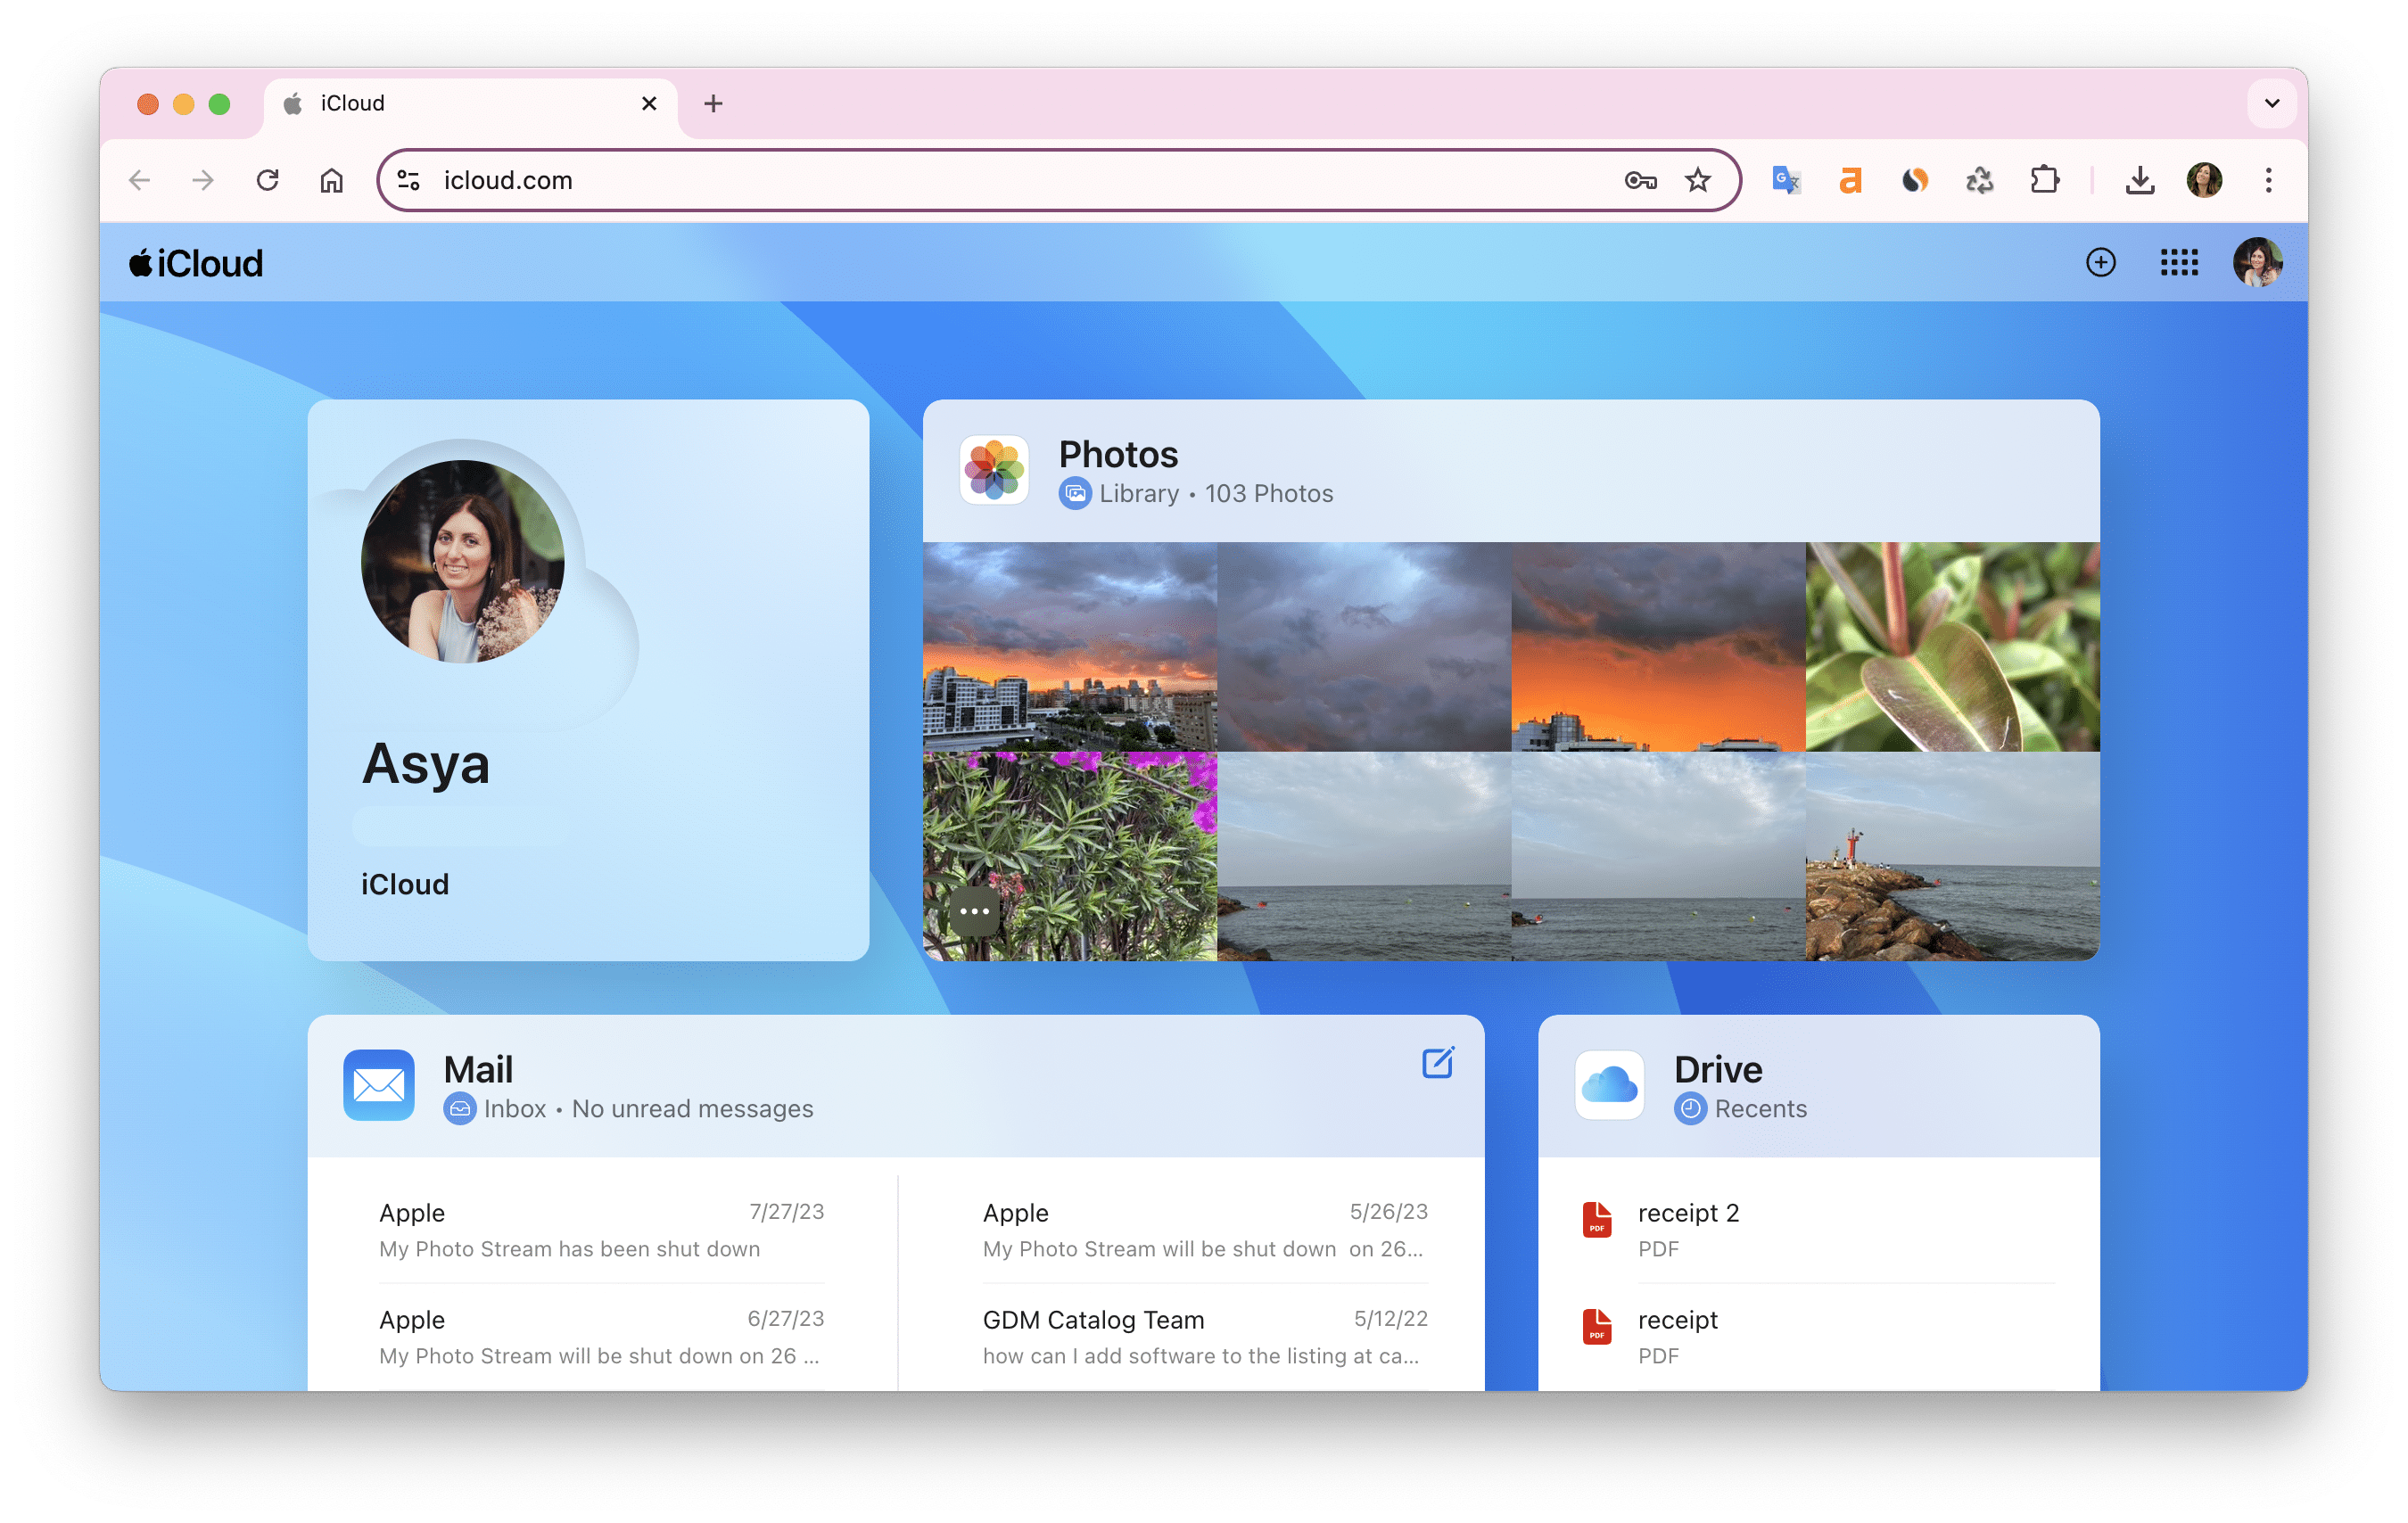
Task: Open the iCloud account avatar menu
Action: click(2257, 262)
